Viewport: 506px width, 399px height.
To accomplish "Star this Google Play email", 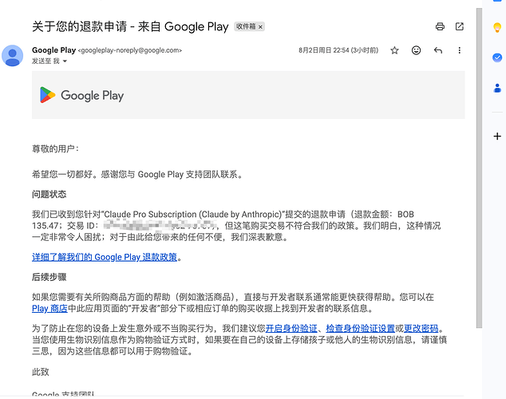I will pos(394,50).
